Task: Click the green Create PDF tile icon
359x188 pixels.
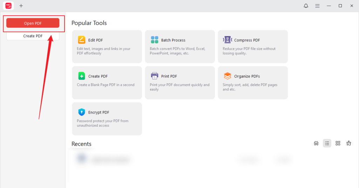Action: (82, 76)
